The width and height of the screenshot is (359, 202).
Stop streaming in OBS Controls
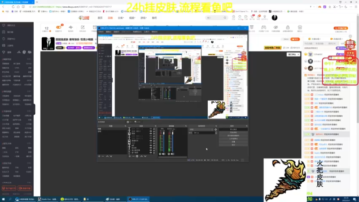(233, 129)
